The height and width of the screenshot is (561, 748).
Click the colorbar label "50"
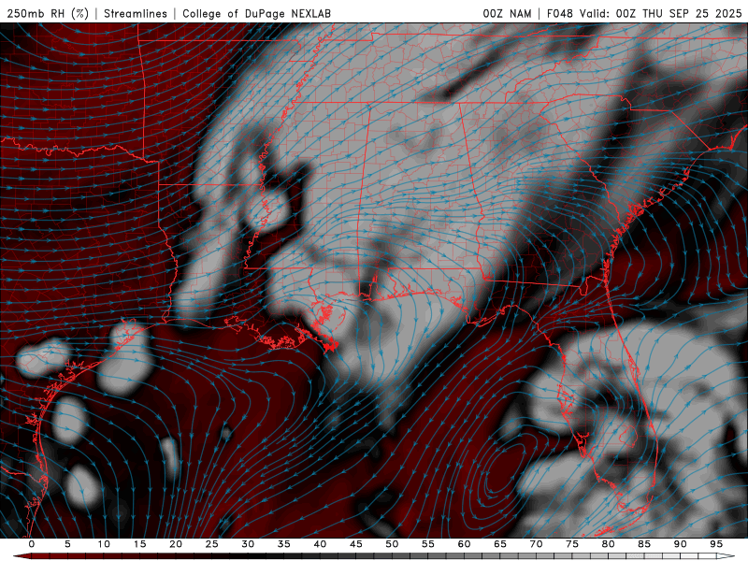pyautogui.click(x=392, y=544)
